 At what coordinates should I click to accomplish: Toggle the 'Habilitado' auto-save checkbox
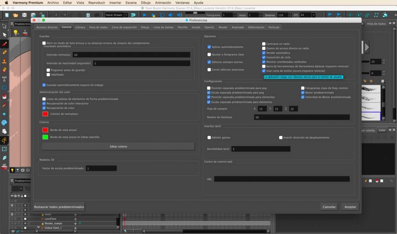[x=48, y=75]
